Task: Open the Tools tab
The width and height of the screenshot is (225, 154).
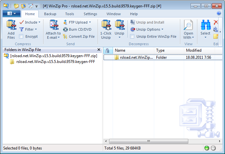Action: 70,14
